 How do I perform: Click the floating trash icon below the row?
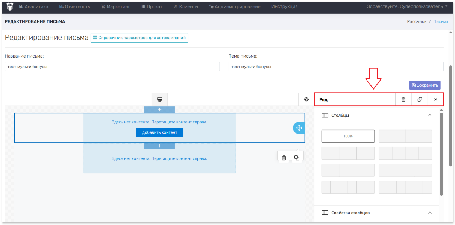coord(284,158)
